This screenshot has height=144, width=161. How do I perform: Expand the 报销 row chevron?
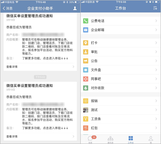[156, 101]
